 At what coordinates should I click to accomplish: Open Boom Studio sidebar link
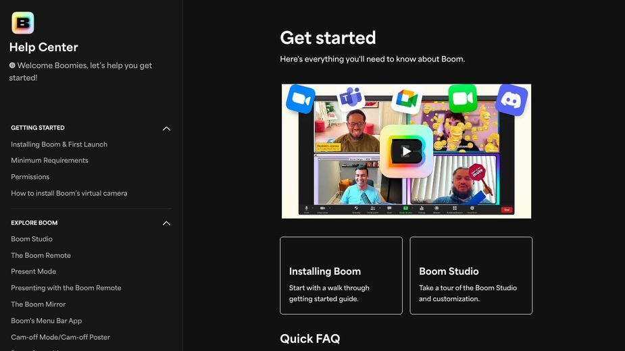(32, 239)
